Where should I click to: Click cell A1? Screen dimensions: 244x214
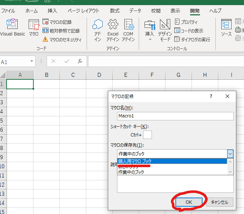click(x=20, y=84)
